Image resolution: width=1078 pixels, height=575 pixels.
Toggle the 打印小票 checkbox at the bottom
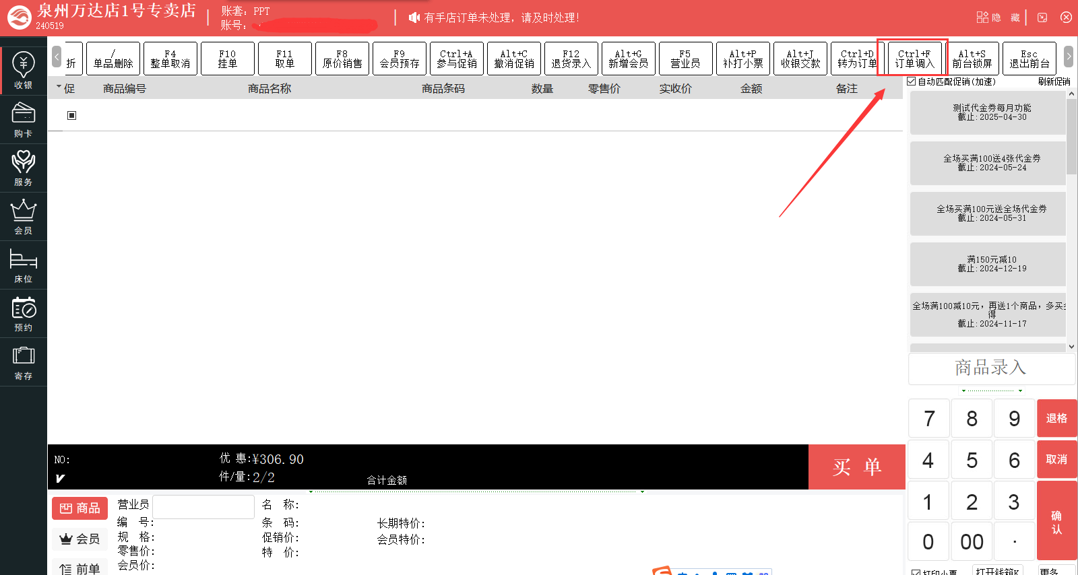pyautogui.click(x=916, y=572)
